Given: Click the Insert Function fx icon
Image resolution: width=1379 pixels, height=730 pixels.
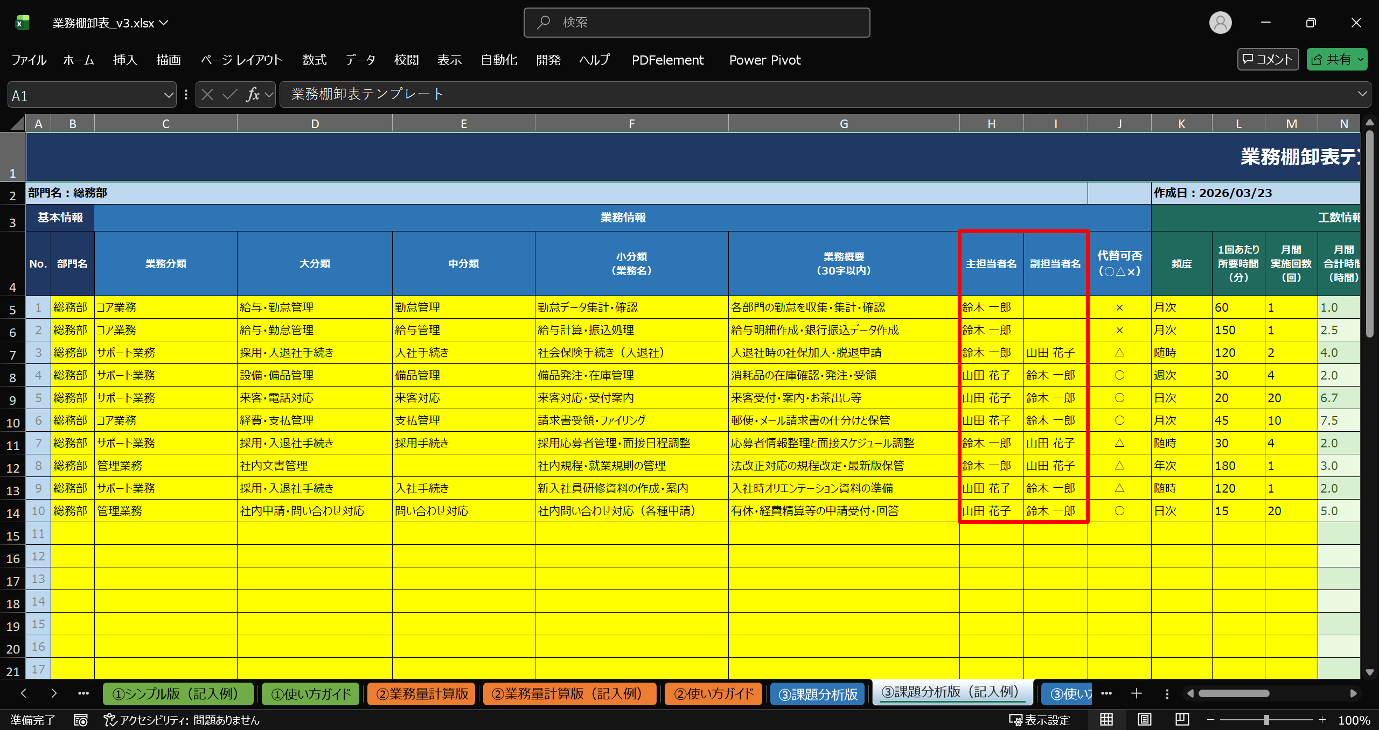Looking at the screenshot, I should (x=253, y=95).
